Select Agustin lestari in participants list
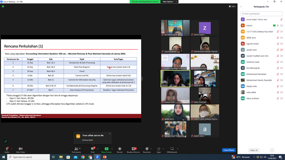 (252, 44)
